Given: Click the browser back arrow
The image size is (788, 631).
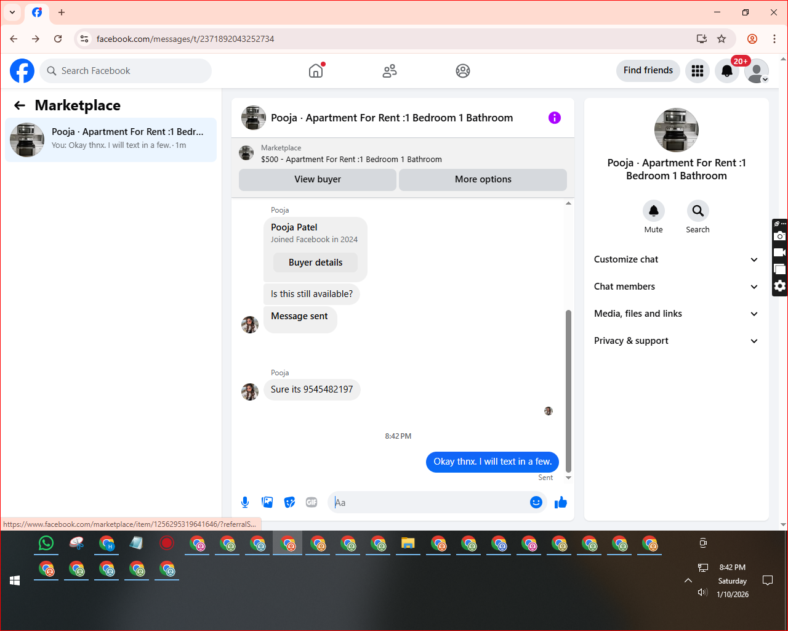Looking at the screenshot, I should 14,39.
